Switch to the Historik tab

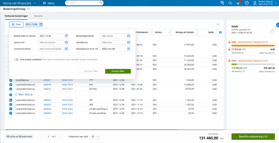point(38,16)
